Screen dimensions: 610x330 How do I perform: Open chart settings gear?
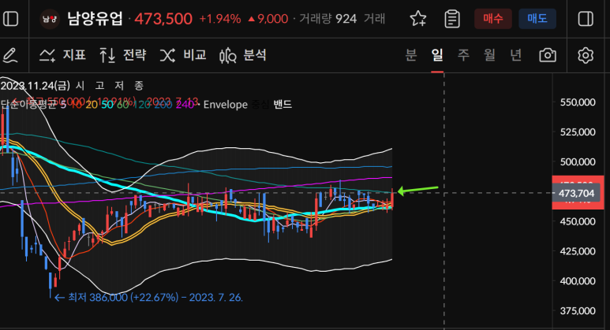[x=586, y=55]
